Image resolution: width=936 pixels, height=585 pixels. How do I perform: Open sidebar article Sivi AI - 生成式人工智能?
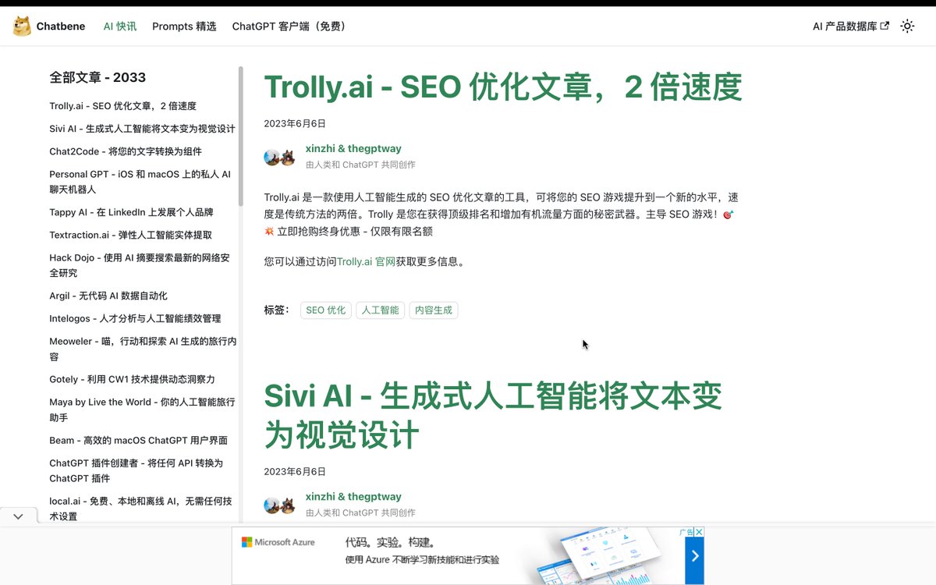[x=142, y=129]
